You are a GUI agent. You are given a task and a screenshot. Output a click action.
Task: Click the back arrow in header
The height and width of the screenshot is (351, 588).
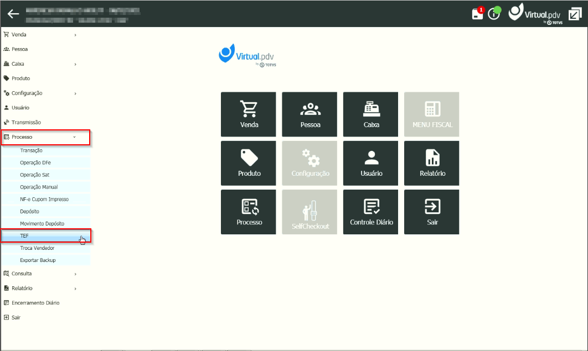[13, 14]
